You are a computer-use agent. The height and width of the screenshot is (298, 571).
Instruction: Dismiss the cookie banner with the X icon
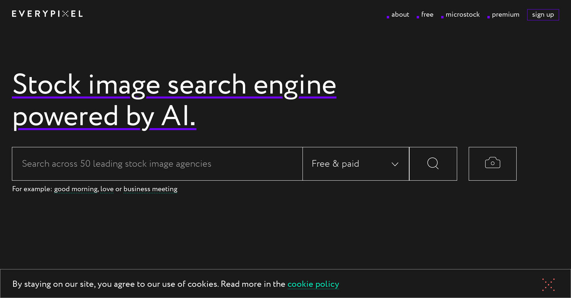click(548, 284)
